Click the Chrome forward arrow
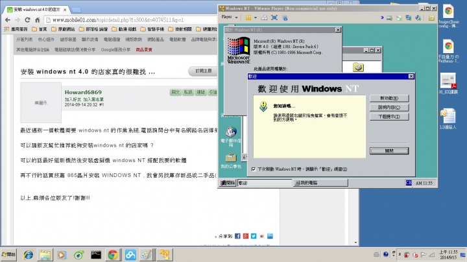Viewport: 467px width, 262px height. 18,20
